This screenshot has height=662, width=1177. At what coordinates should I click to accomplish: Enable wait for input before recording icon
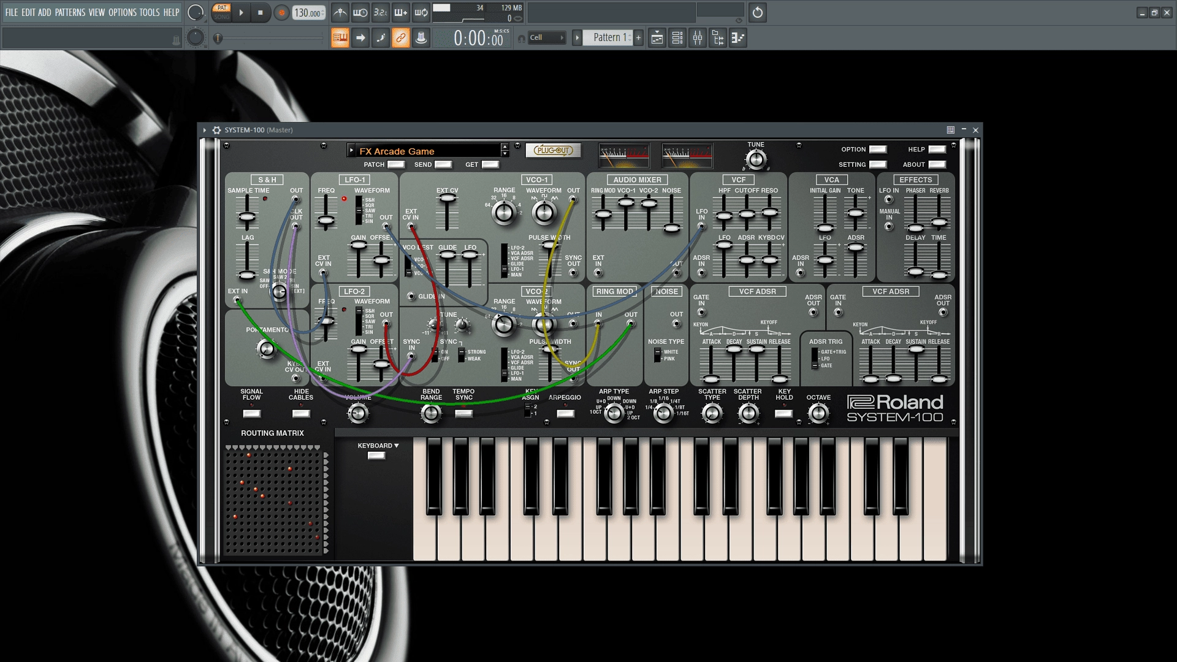point(360,12)
